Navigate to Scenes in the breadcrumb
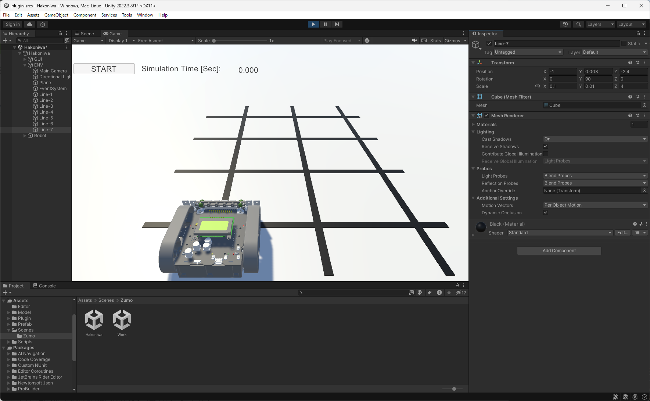The width and height of the screenshot is (650, 401). point(106,300)
